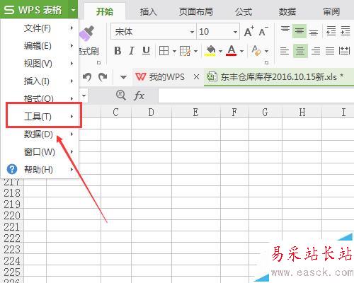Viewport: 354px width, 283px height.
Task: Select row 222 header
Action: [x=12, y=238]
